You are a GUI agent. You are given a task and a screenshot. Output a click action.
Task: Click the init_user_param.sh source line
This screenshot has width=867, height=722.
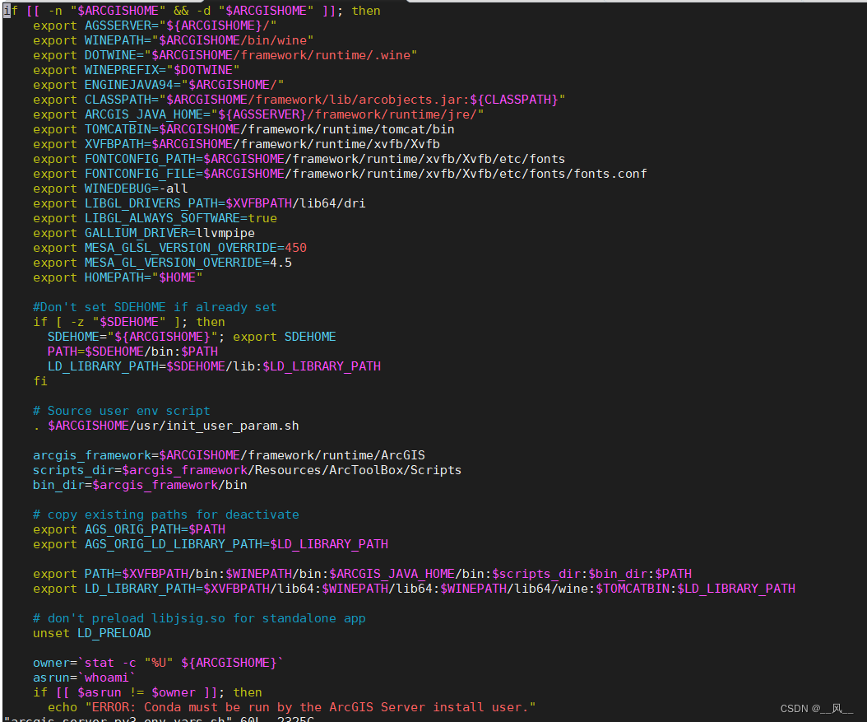166,426
